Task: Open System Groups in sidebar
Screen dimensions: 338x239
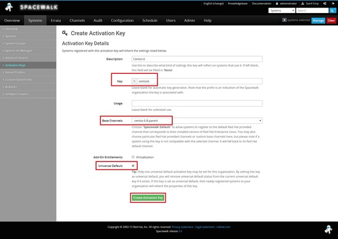Action: pos(28,44)
